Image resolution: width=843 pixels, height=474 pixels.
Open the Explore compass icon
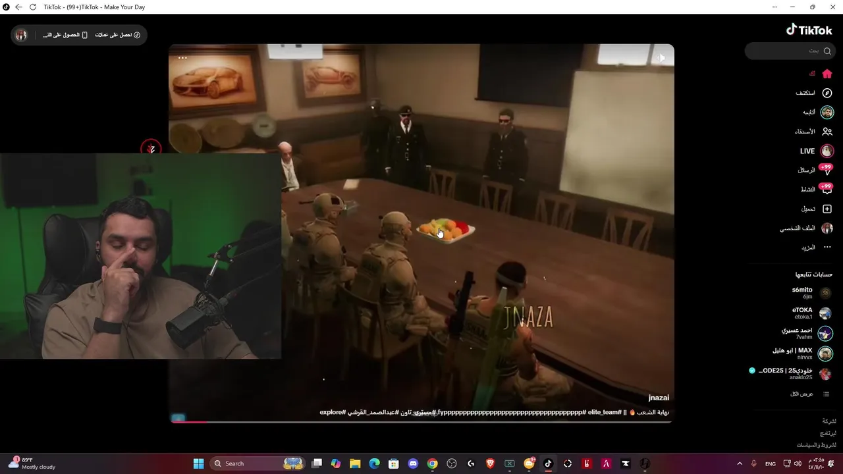click(x=827, y=93)
